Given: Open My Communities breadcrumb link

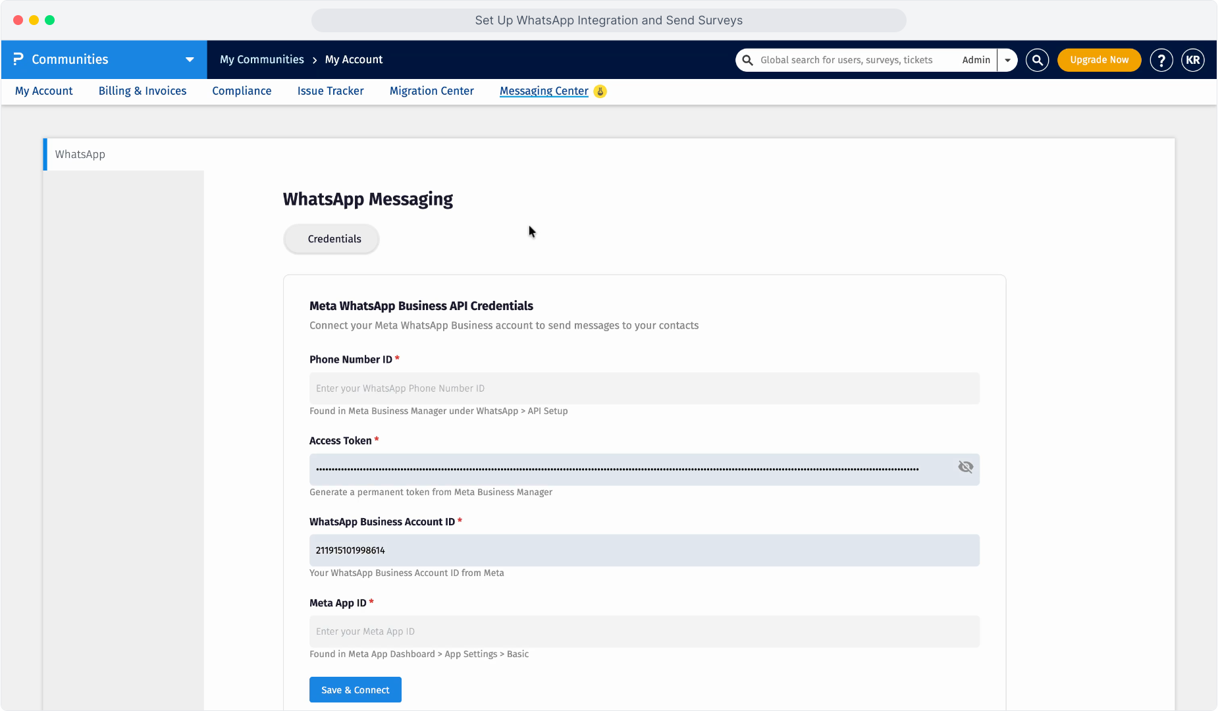Looking at the screenshot, I should (x=262, y=60).
